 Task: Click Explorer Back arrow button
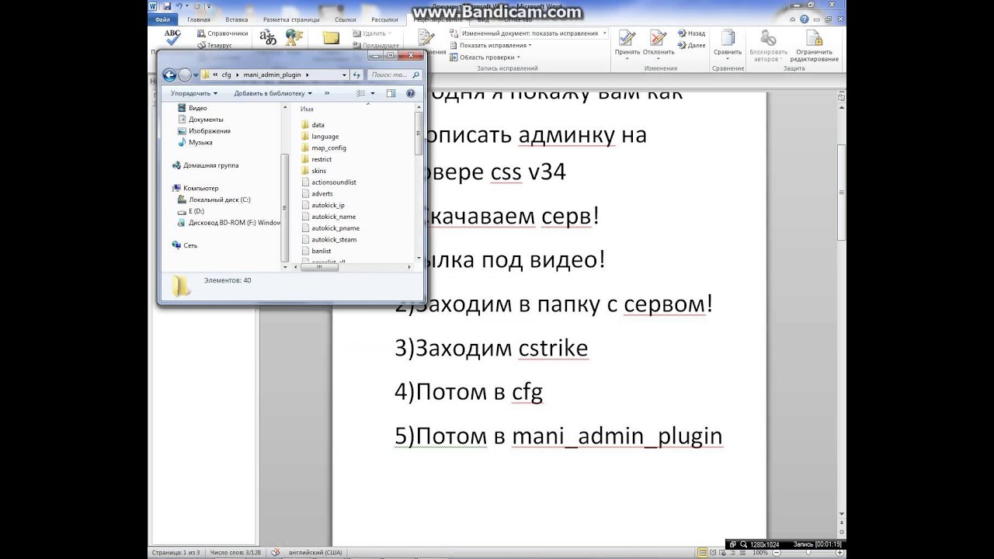pos(169,75)
